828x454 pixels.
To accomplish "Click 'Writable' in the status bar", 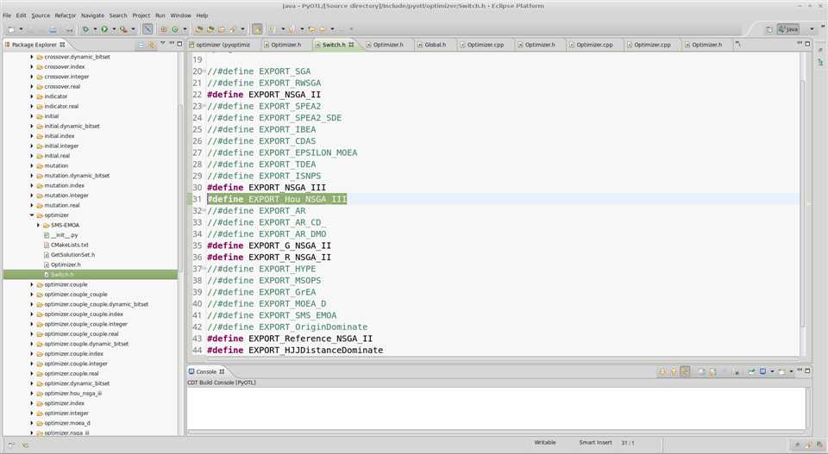I will [x=545, y=443].
